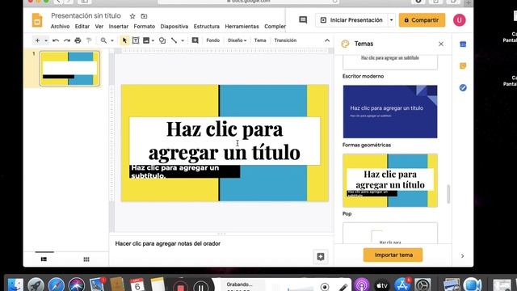Screen dimensions: 517x291
Task: Click the speaker notes field
Action: coord(221,244)
